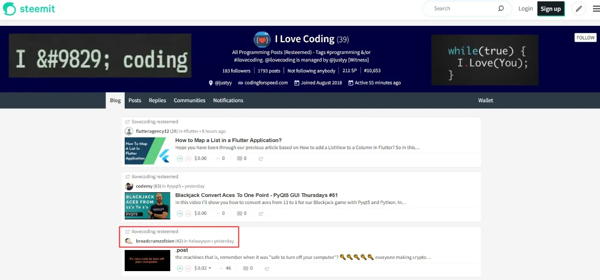
Task: Upvote the .post by breadcrumzofzion
Action: [180, 268]
